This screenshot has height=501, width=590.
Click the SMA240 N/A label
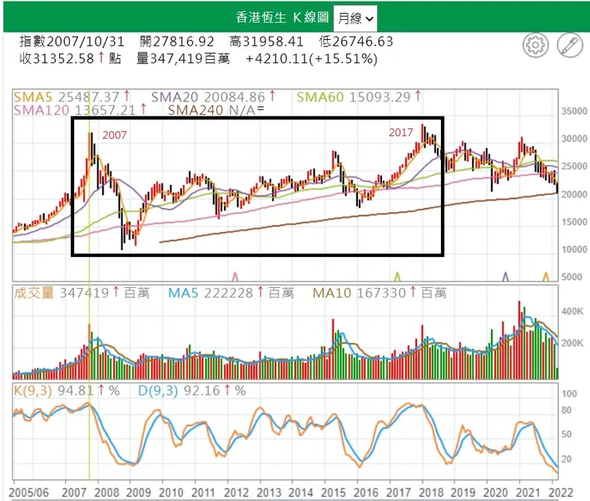216,110
